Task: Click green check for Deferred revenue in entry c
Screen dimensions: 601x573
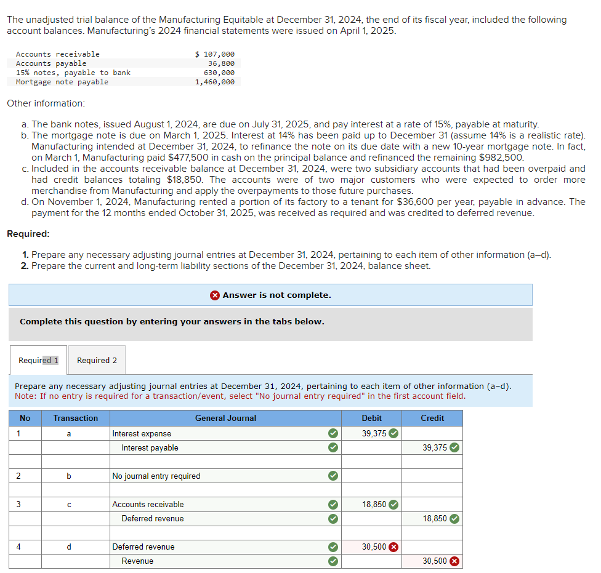Action: (x=333, y=519)
